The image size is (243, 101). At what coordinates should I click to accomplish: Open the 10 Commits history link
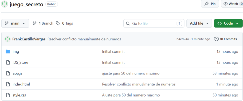(x=226, y=39)
